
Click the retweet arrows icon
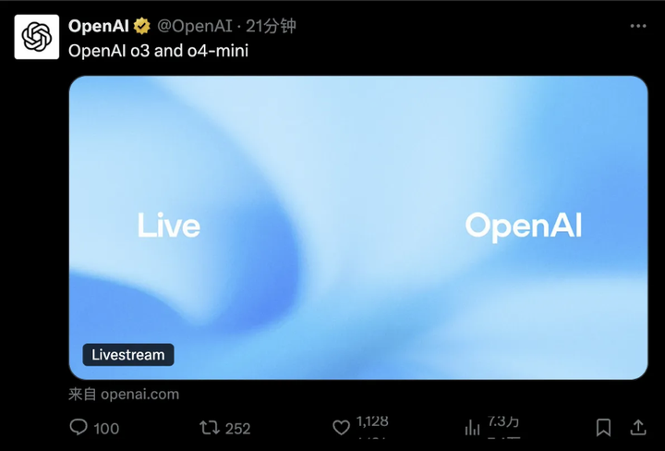(210, 428)
